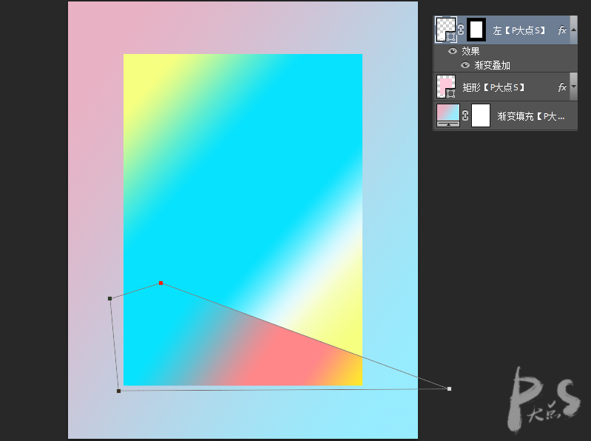This screenshot has height=441, width=591.
Task: Click the 左【P大点S】 layer name
Action: [x=519, y=30]
